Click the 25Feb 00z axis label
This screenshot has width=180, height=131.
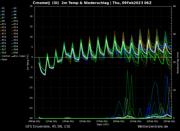(x=169, y=121)
